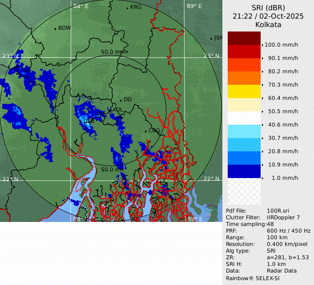This screenshot has width=314, height=285.
Task: Select the JSR station marker
Action: tap(212, 39)
